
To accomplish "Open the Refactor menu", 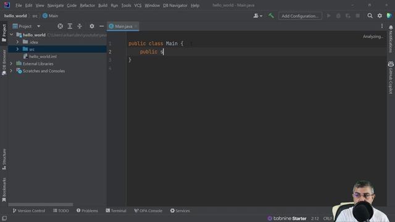I will pyautogui.click(x=87, y=6).
